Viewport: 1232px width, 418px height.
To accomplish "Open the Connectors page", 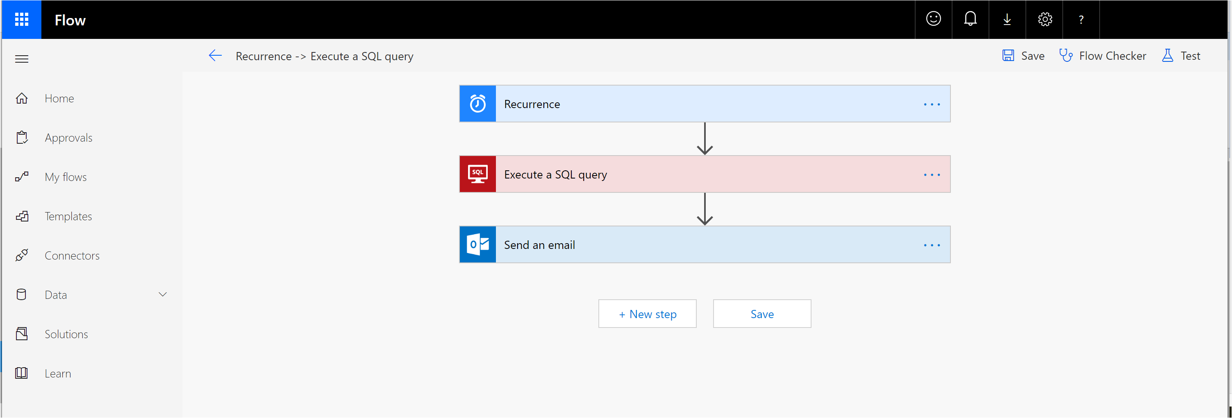I will coord(72,255).
